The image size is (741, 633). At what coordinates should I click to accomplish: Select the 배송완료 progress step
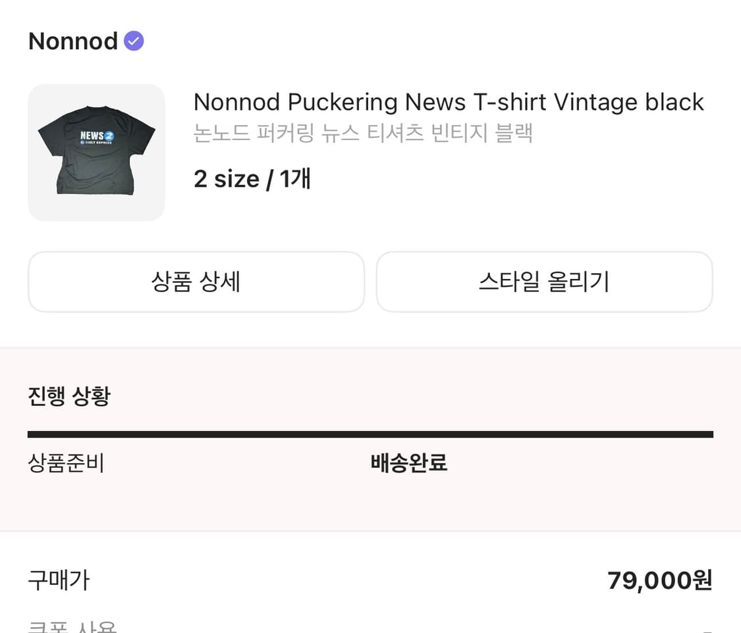click(409, 463)
